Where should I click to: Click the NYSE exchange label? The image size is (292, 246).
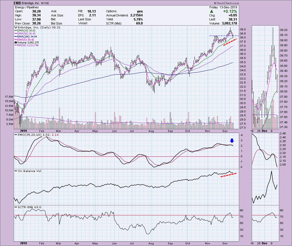point(45,3)
